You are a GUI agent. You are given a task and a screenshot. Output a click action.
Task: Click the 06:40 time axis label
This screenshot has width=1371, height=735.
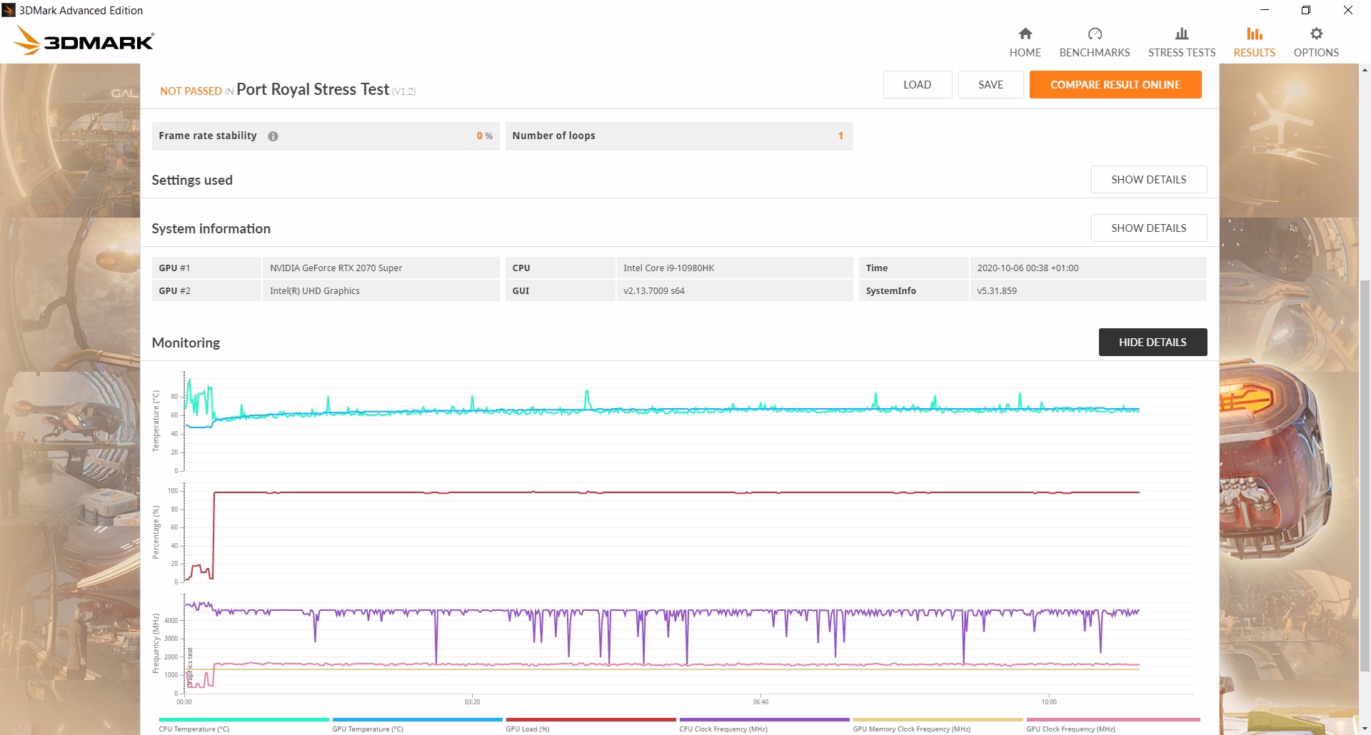click(x=760, y=702)
